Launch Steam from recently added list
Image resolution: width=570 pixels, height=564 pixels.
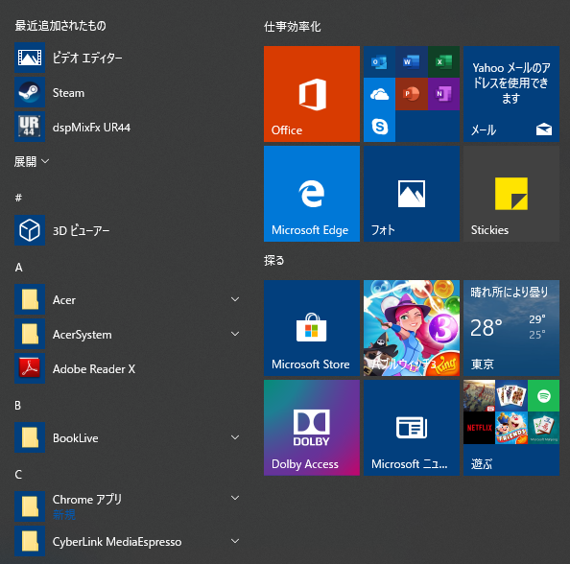click(30, 92)
